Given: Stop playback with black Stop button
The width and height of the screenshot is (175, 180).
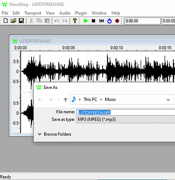Looking at the screenshot, I should tap(93, 21).
